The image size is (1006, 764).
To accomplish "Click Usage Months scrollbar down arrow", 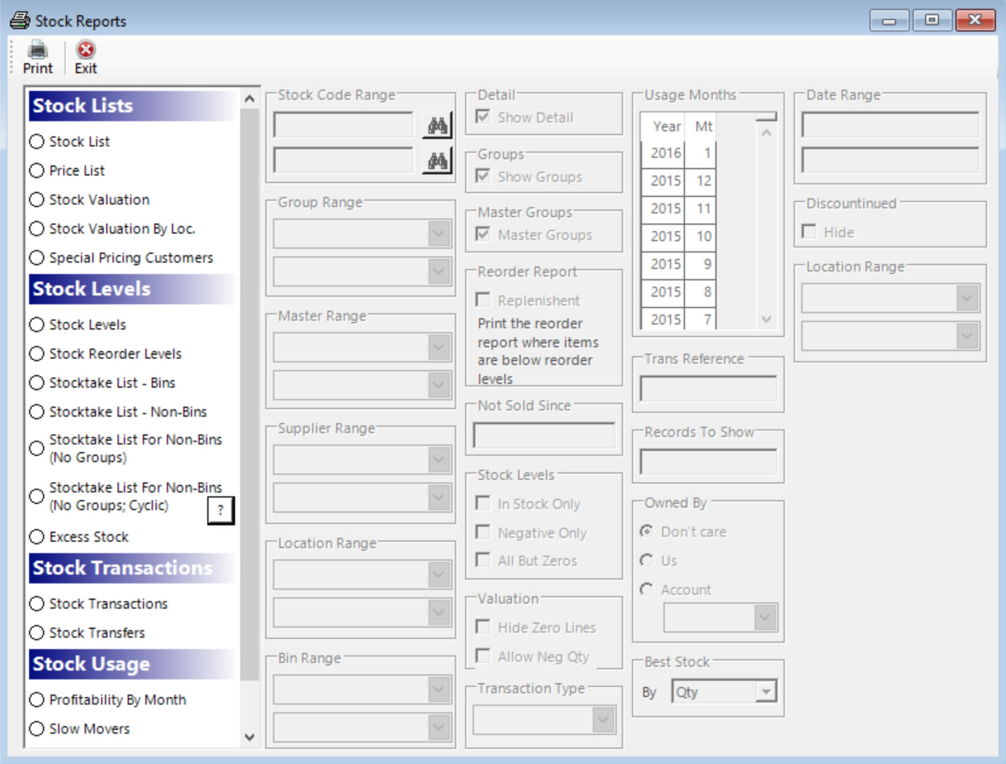I will 767,319.
